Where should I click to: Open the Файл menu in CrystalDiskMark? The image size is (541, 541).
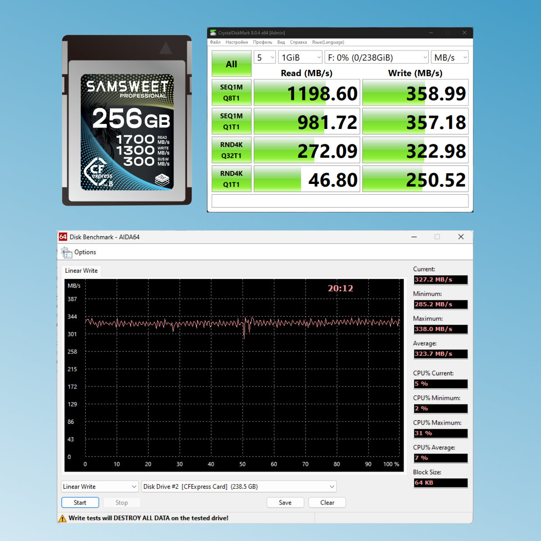click(x=215, y=42)
